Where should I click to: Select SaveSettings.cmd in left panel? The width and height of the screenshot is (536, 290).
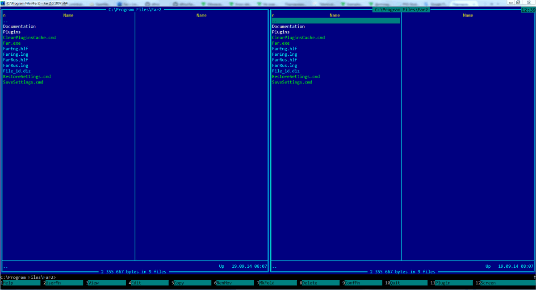[x=23, y=82]
